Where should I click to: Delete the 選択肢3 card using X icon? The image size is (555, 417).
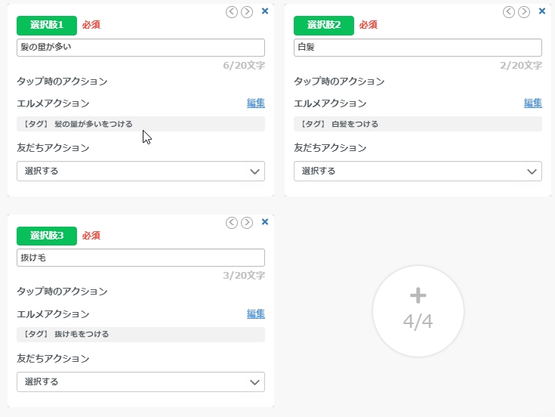264,222
